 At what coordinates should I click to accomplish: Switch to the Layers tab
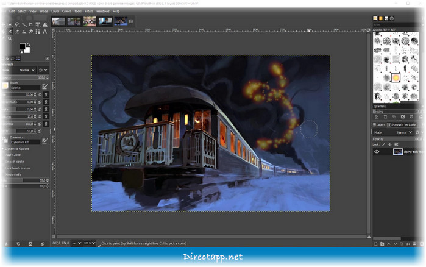point(379,125)
